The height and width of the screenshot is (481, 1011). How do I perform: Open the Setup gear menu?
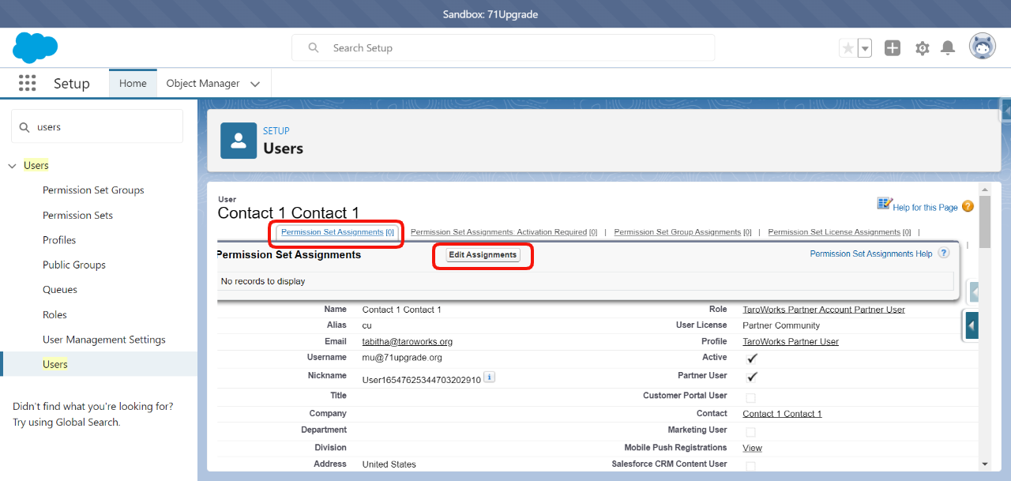pyautogui.click(x=922, y=48)
